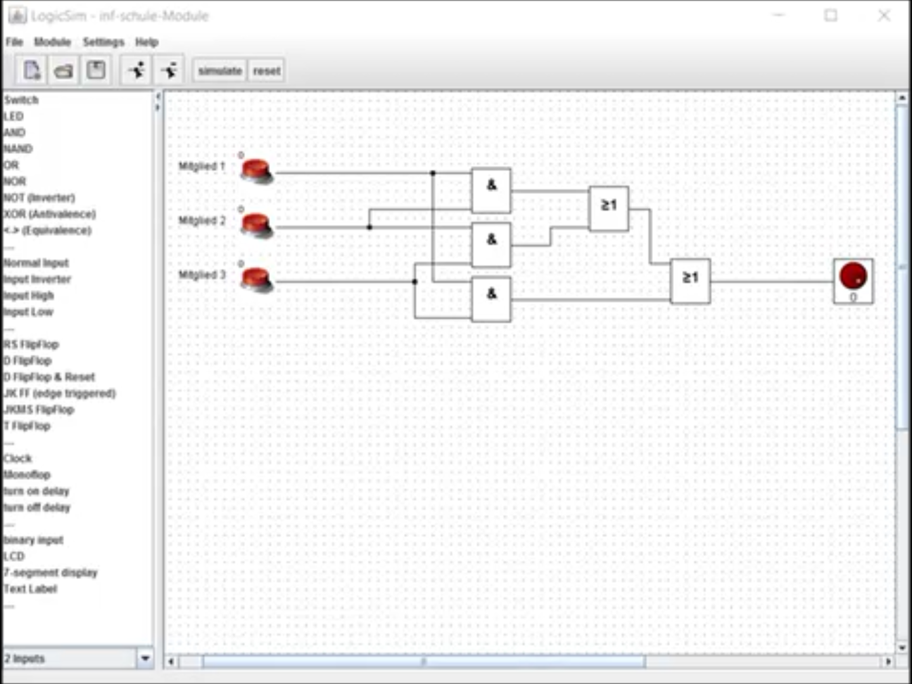Click the Open file folder icon
Image resolution: width=912 pixels, height=684 pixels.
pyautogui.click(x=63, y=70)
